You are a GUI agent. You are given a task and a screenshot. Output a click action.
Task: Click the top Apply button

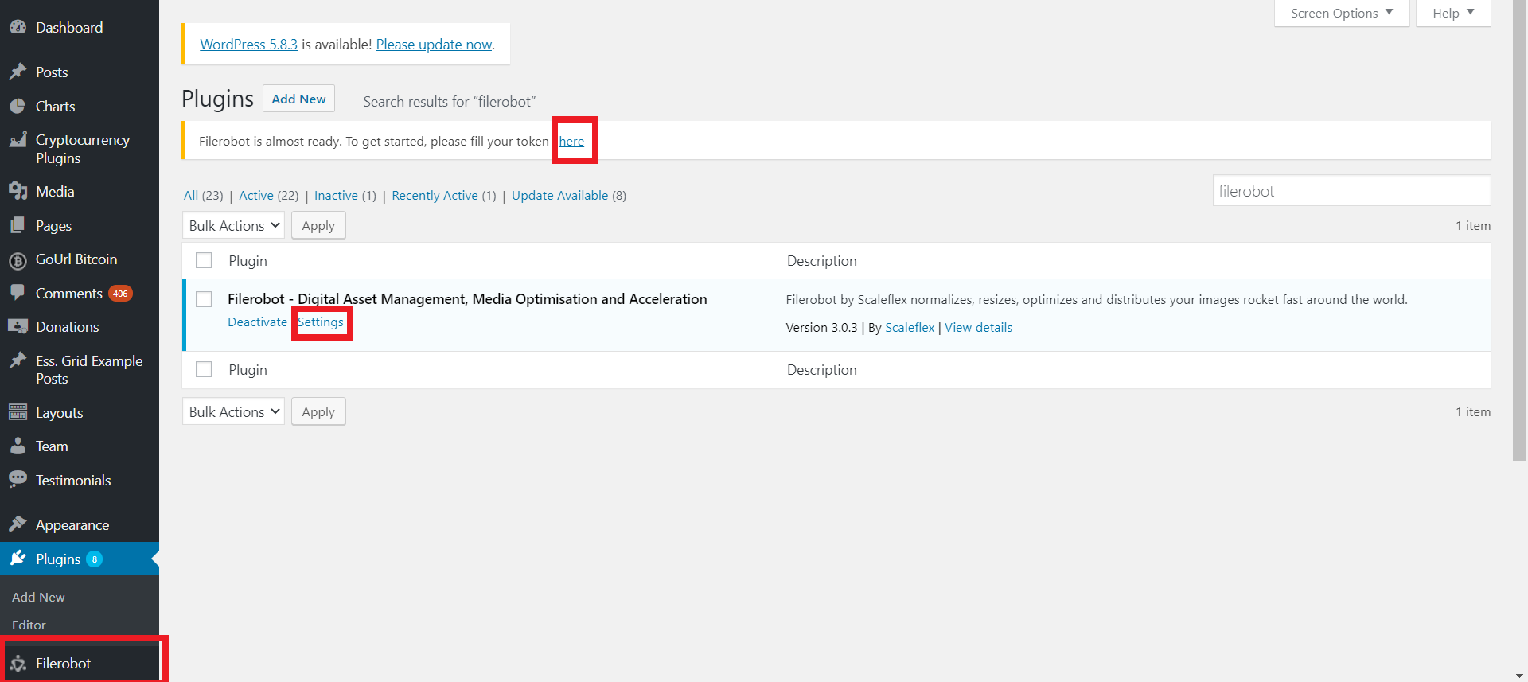(318, 225)
